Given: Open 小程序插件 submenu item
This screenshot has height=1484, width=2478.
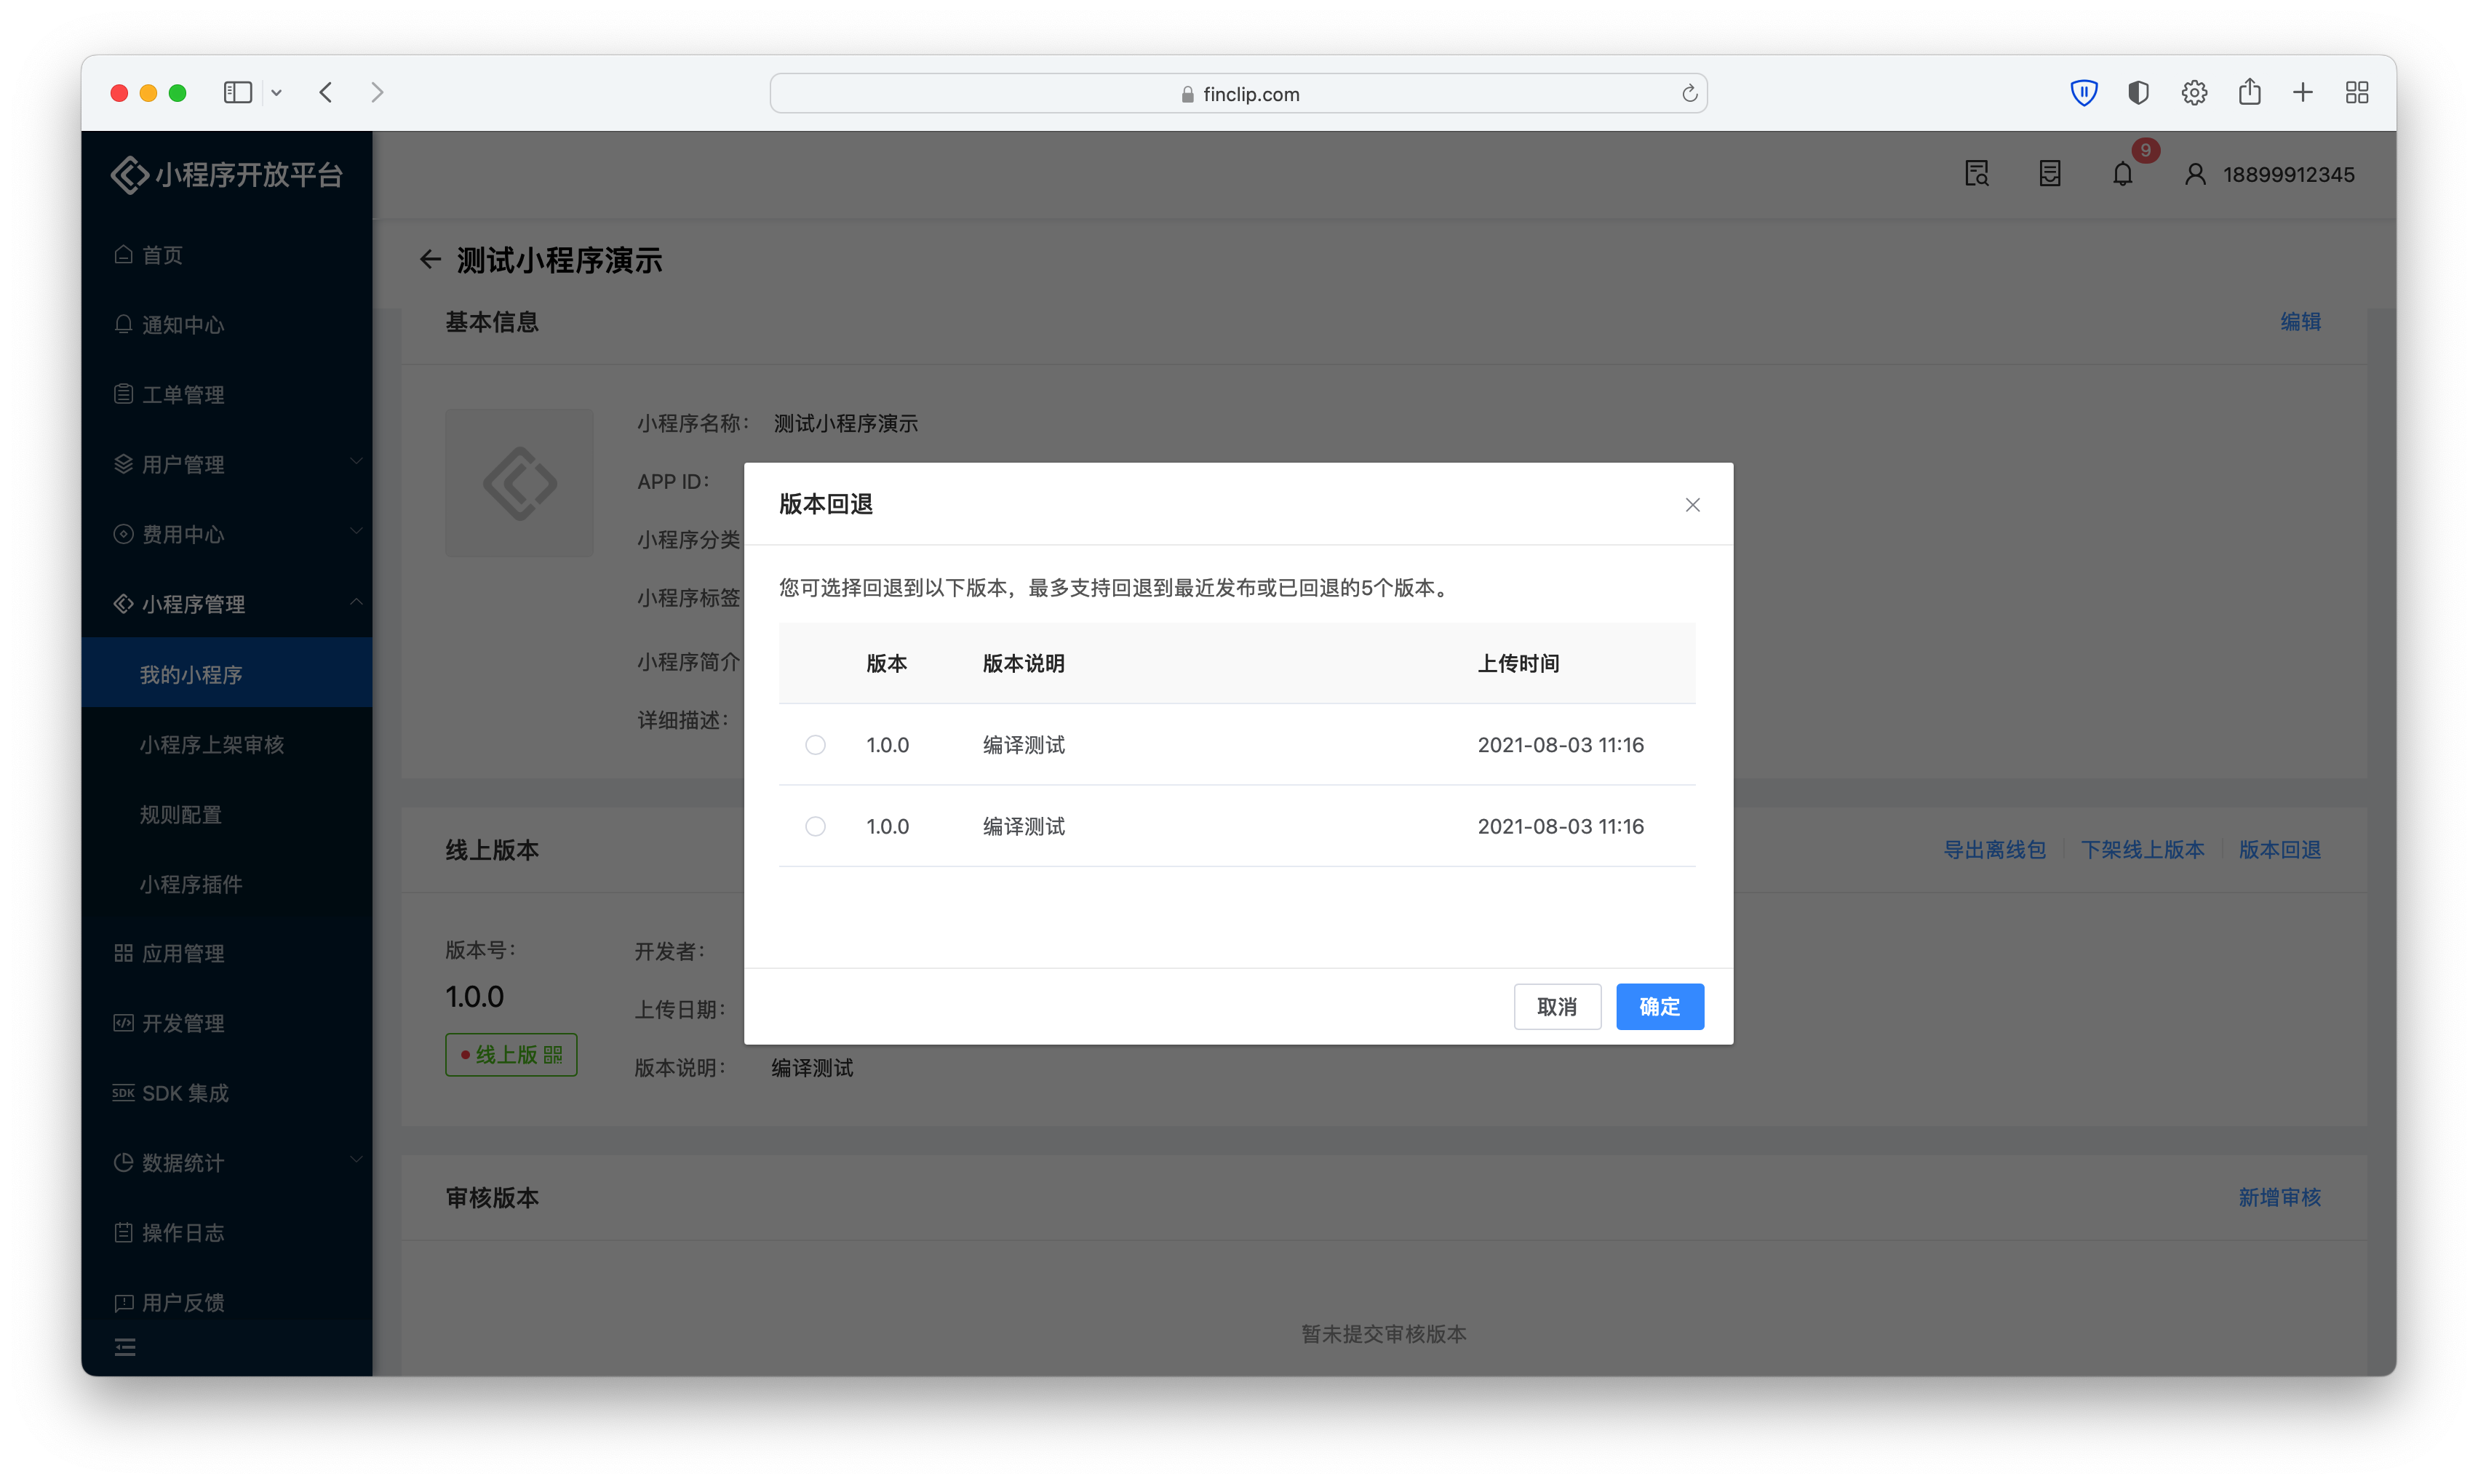Looking at the screenshot, I should [227, 884].
